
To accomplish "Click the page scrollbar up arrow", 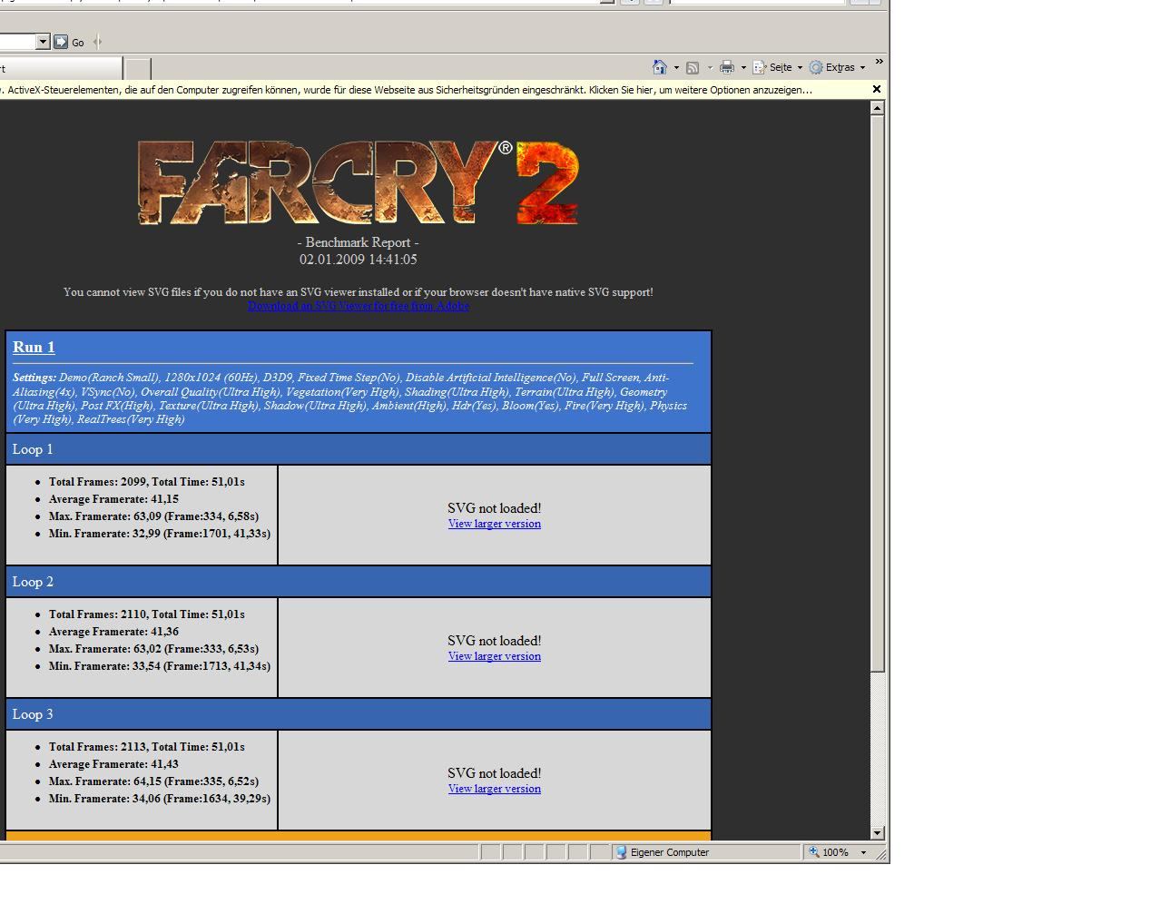I will (x=877, y=108).
